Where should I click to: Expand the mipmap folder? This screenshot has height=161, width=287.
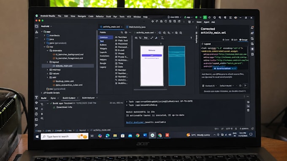[x=47, y=70]
